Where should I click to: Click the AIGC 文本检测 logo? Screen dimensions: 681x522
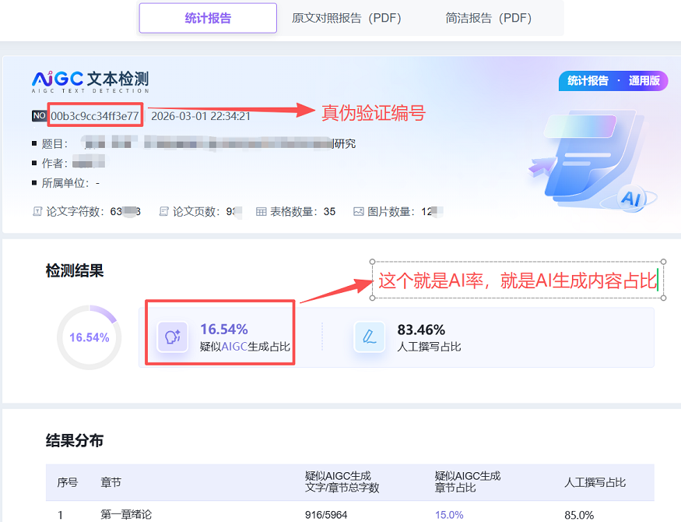click(90, 80)
